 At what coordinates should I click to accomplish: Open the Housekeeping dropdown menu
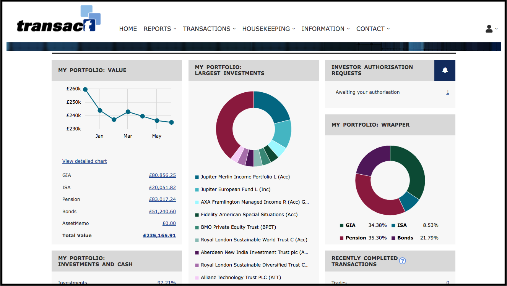(x=269, y=29)
